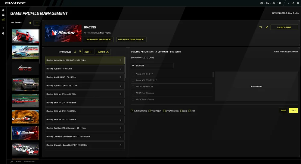Open the help question mark icon
This screenshot has width=301, height=164.
coord(262,3)
